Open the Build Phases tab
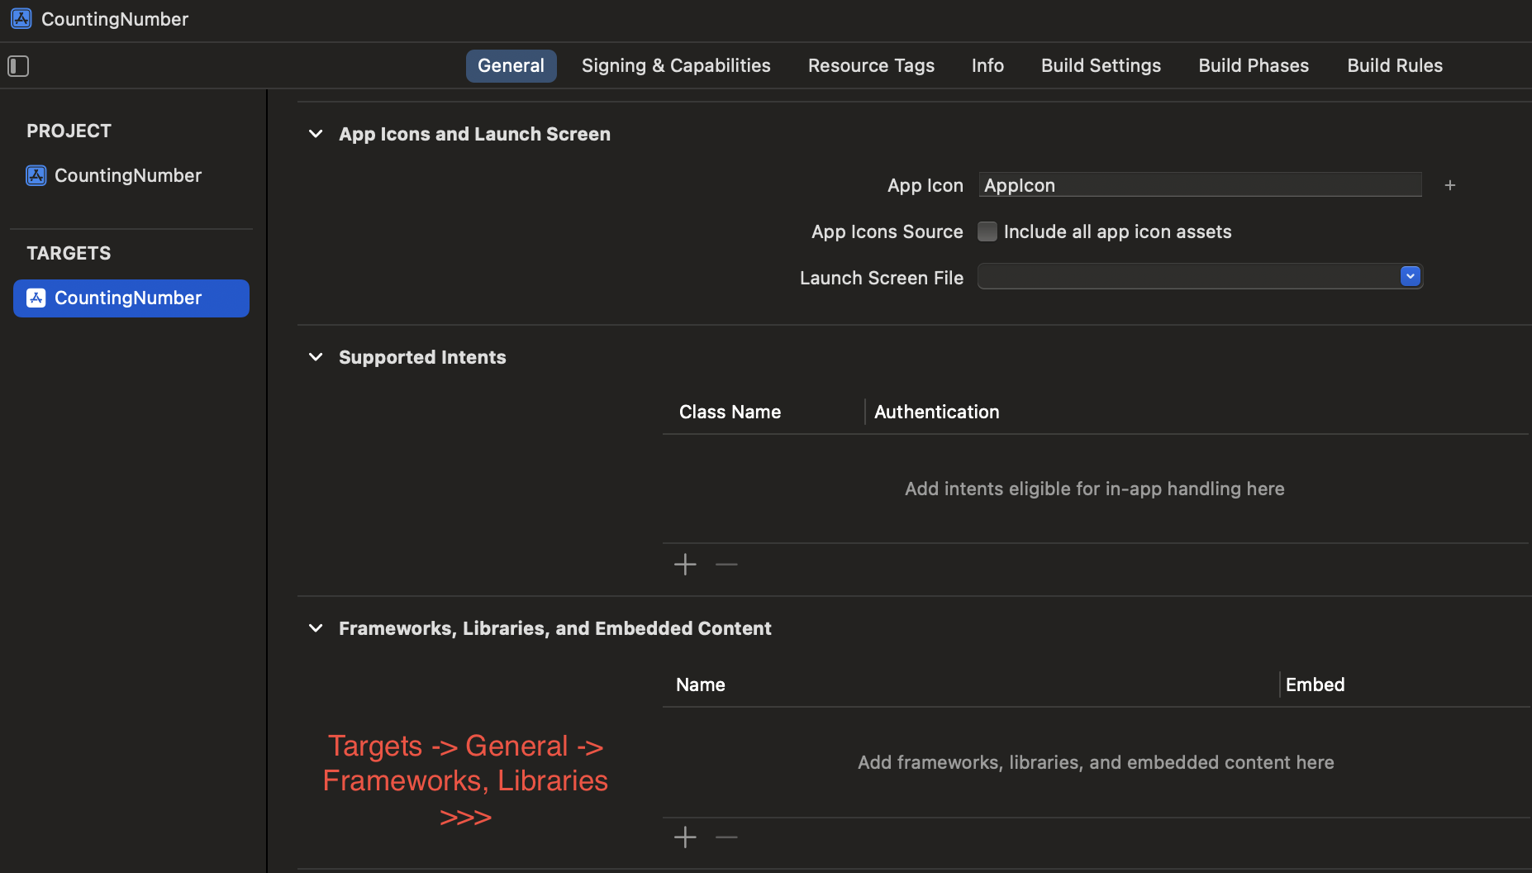Viewport: 1532px width, 873px height. click(1254, 65)
